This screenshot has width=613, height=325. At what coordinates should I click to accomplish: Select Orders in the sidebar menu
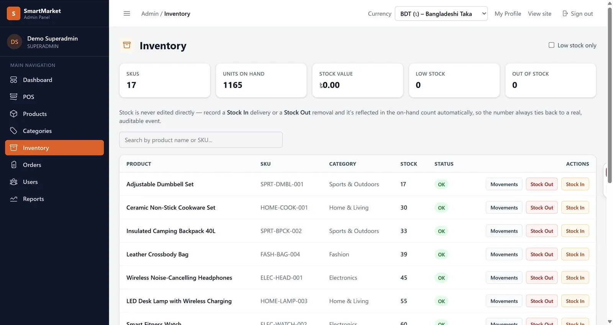(54, 165)
